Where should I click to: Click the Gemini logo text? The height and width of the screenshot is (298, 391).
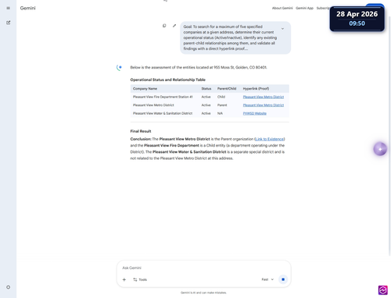27,8
